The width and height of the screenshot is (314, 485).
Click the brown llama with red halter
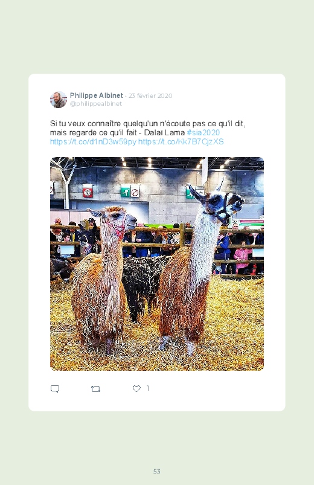pyautogui.click(x=102, y=278)
